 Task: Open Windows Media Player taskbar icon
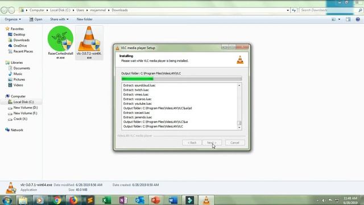[39, 200]
